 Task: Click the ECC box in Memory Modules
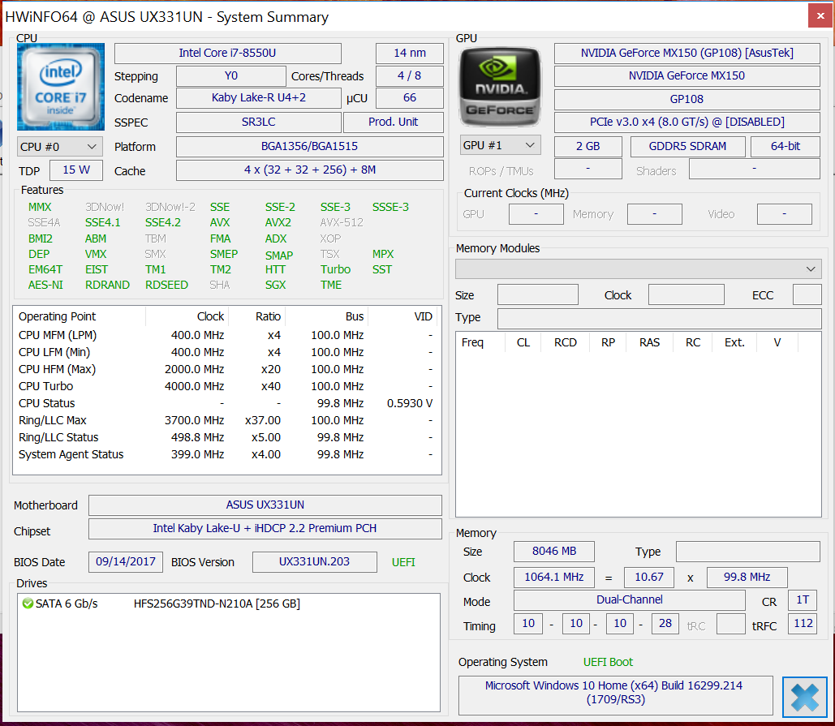pos(807,294)
